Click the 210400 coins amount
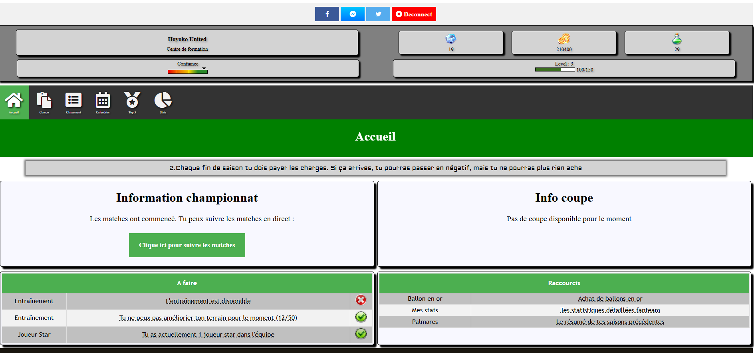 (x=564, y=50)
